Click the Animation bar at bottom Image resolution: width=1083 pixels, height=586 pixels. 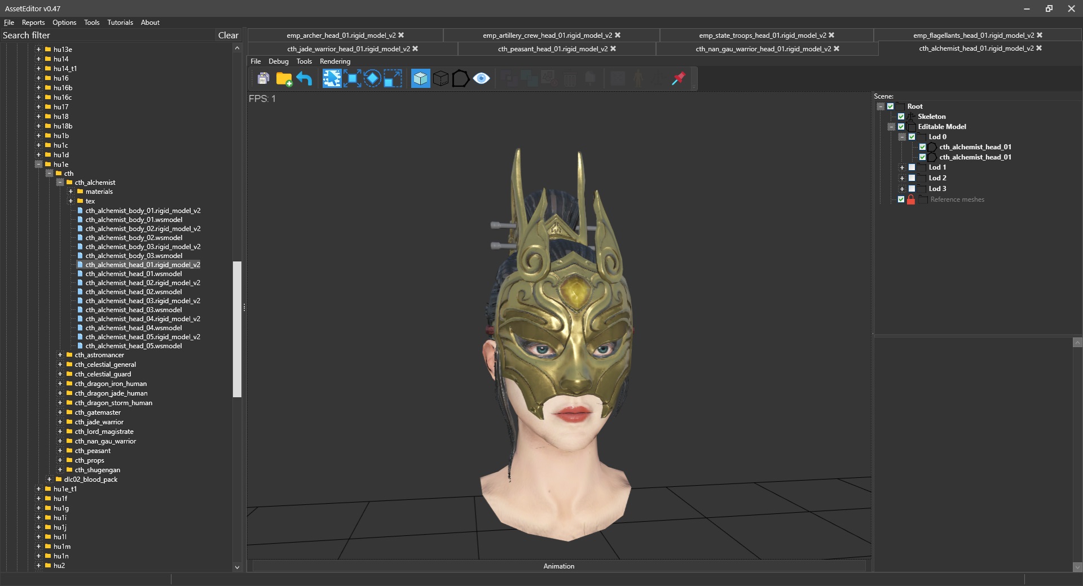tap(558, 566)
